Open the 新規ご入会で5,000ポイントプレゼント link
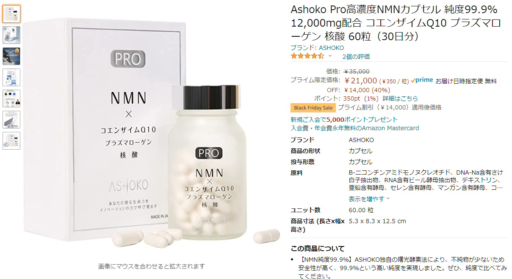This screenshot has height=279, width=512. pyautogui.click(x=344, y=120)
